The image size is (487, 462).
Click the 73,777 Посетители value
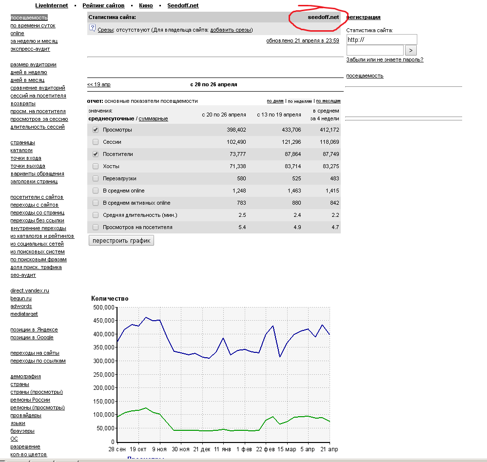tap(237, 154)
